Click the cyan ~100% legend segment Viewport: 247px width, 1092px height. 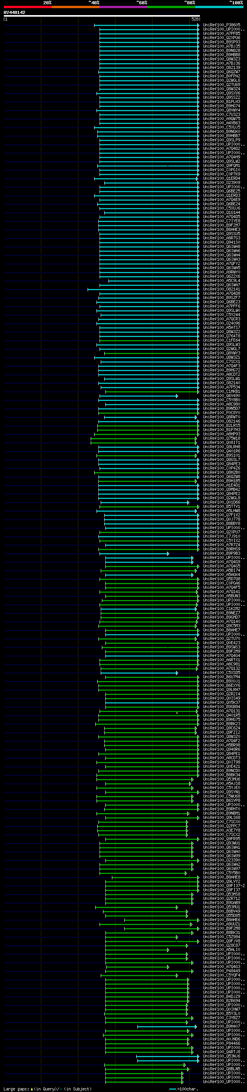coord(220,7)
